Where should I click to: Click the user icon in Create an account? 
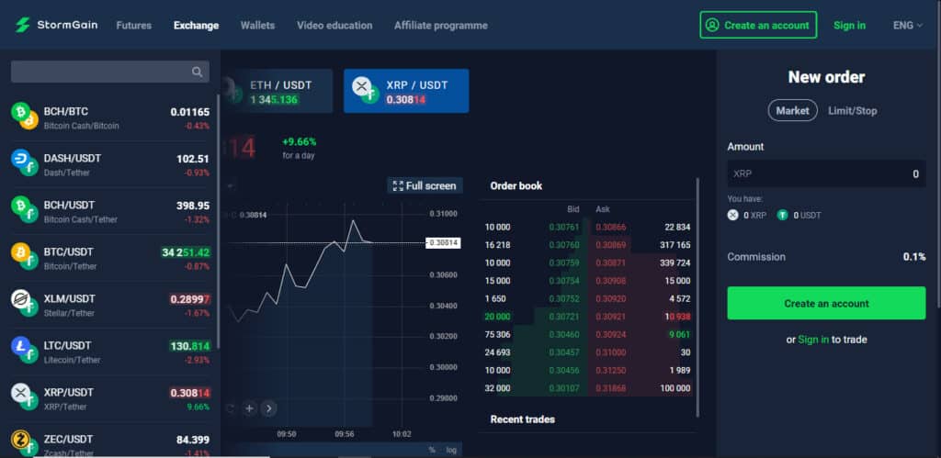pyautogui.click(x=712, y=25)
